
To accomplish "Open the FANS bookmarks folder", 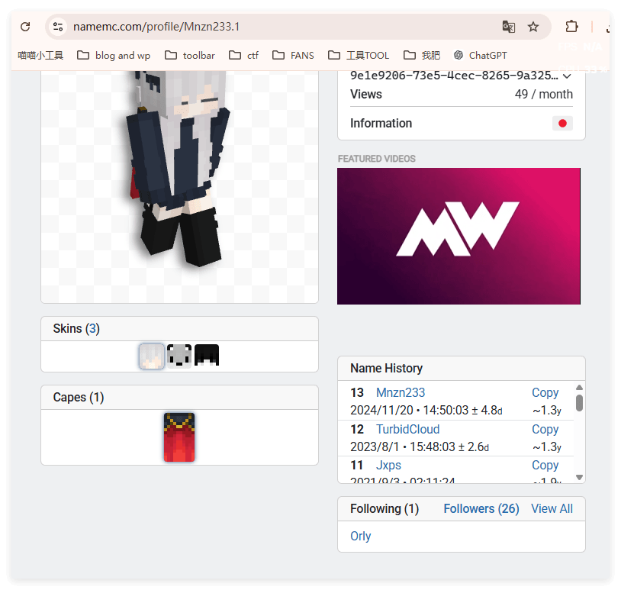I will tap(294, 55).
